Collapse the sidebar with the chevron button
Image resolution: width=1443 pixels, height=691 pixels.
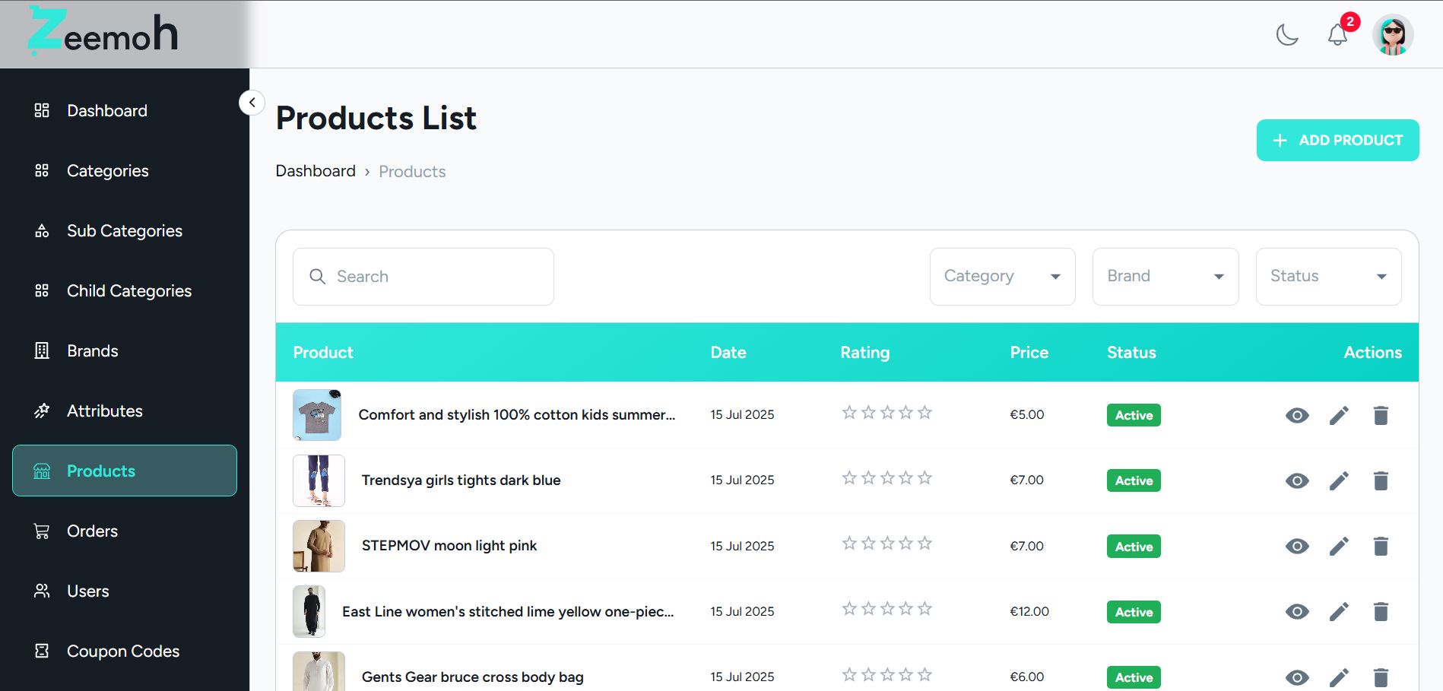(252, 103)
